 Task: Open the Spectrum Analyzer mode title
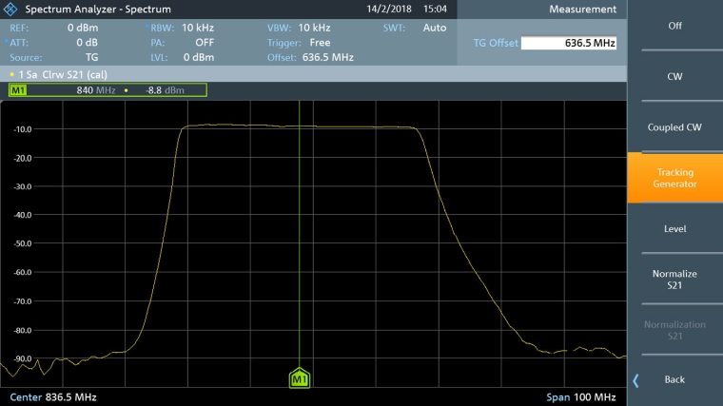pyautogui.click(x=98, y=9)
